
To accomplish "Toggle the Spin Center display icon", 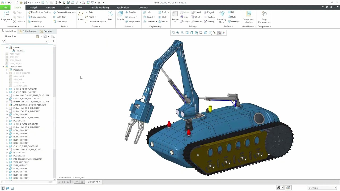I will coord(224,33).
